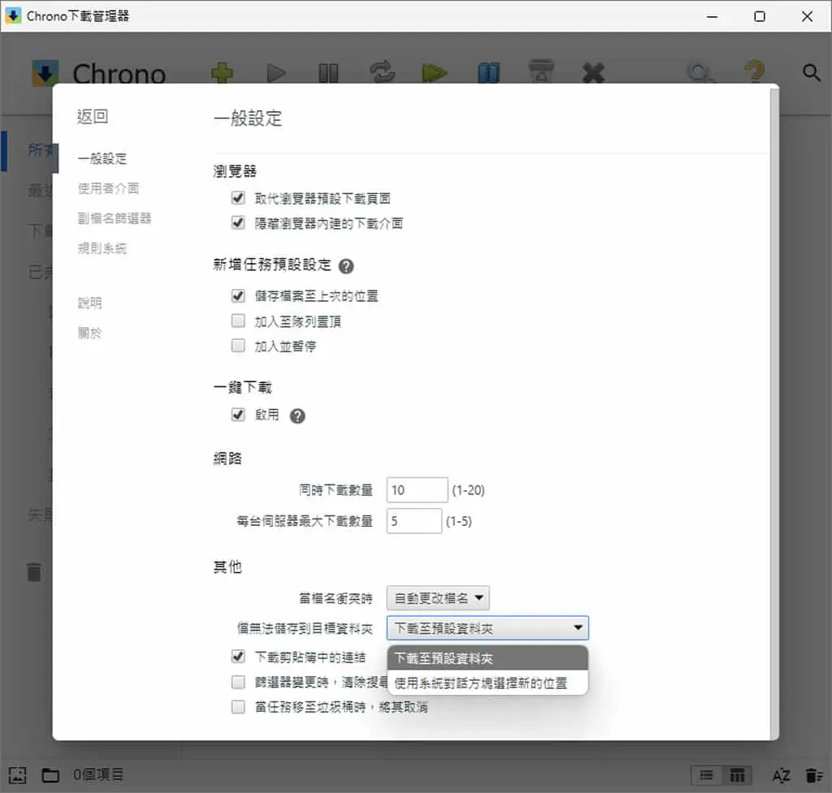Screen dimensions: 832x793
Task: Click the green start all downloads icon
Action: click(435, 73)
